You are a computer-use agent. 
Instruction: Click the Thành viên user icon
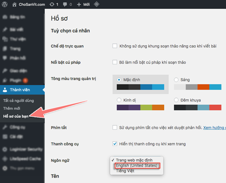coord(5,90)
